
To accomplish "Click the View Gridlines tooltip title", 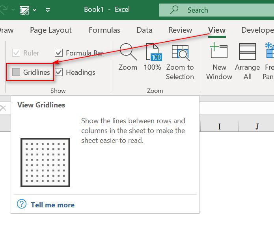I will [x=41, y=105].
